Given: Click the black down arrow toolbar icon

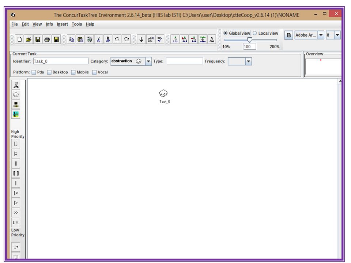Looking at the screenshot, I should coord(141,39).
